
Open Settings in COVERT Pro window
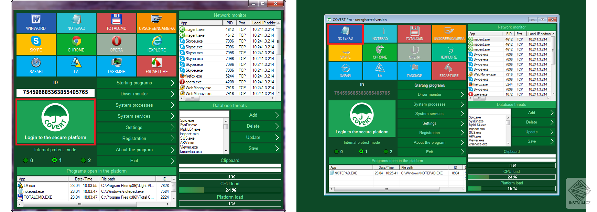[432, 123]
